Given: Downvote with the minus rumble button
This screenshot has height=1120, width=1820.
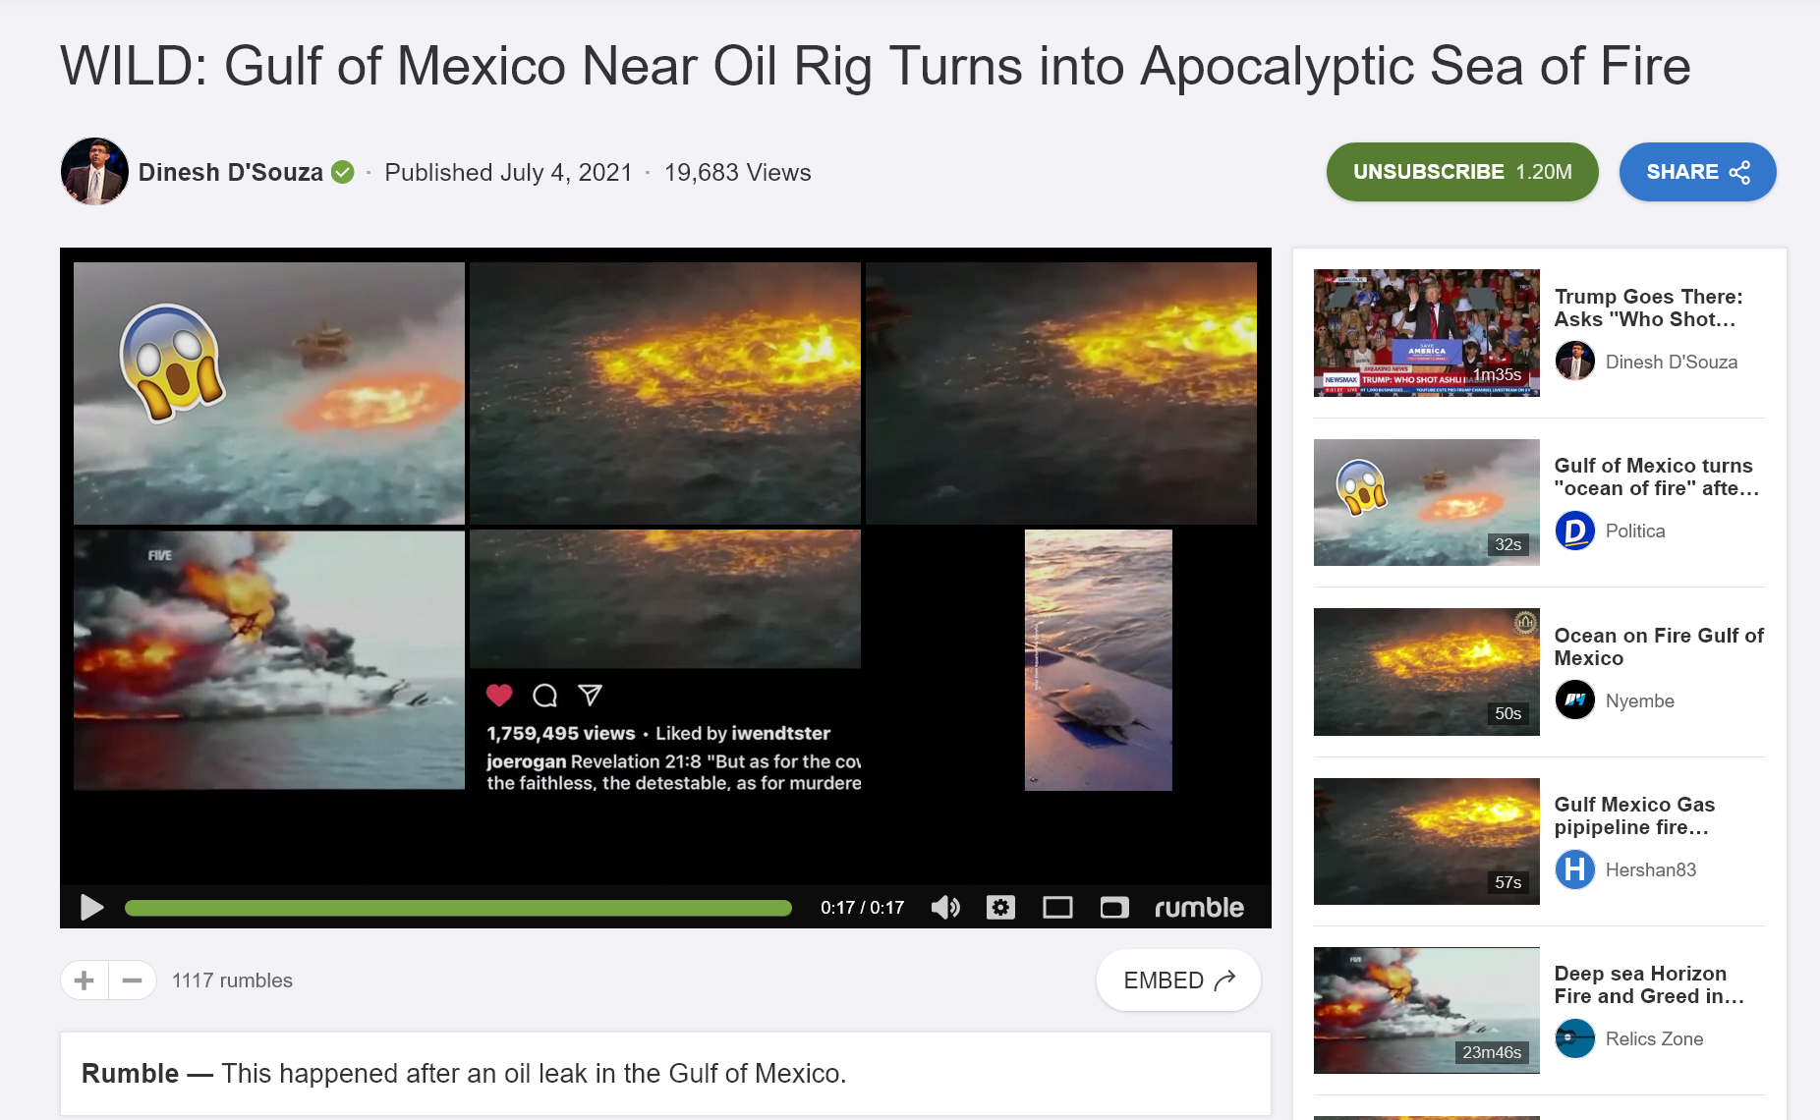Looking at the screenshot, I should (133, 980).
